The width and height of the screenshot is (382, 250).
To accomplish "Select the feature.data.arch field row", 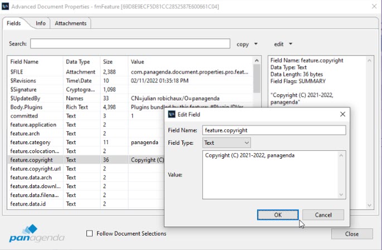I will click(86, 178).
